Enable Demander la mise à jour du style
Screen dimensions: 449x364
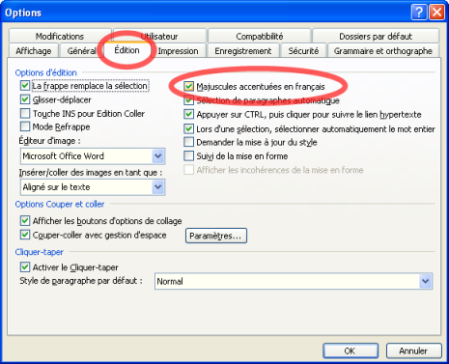(188, 142)
